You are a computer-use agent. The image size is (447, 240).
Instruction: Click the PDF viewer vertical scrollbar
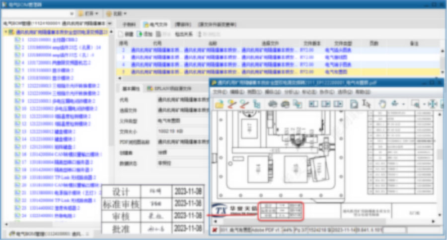pyautogui.click(x=440, y=154)
